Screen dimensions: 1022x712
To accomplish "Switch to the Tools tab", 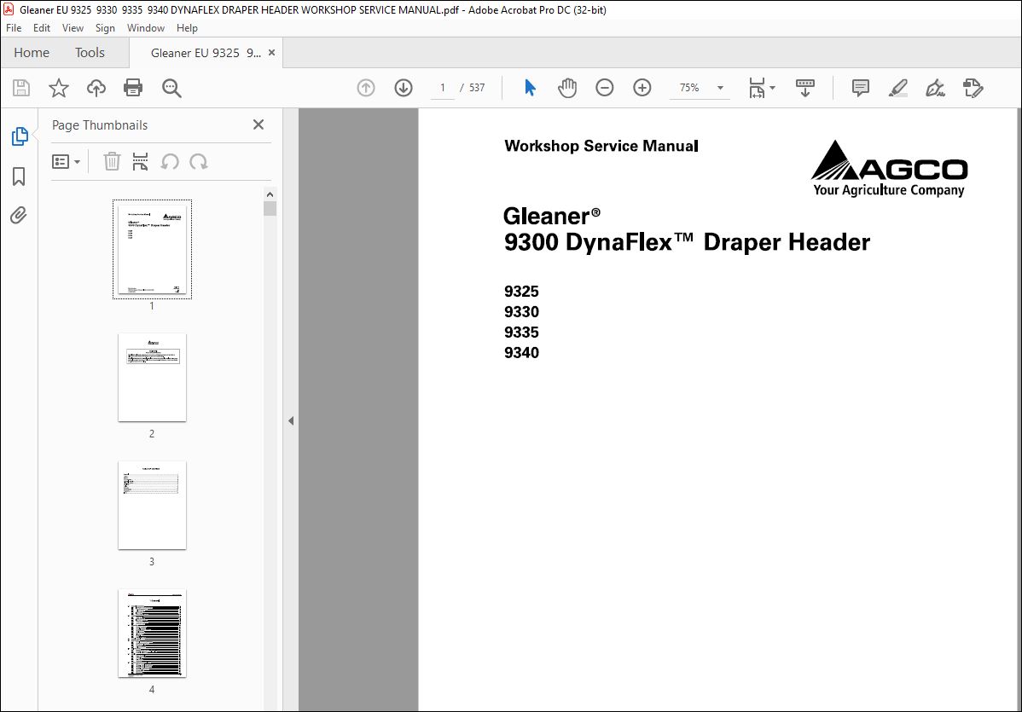I will [90, 53].
